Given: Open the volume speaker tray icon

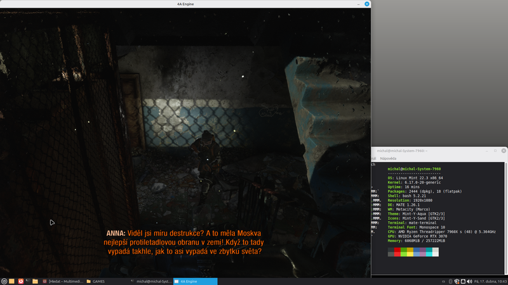Looking at the screenshot, I should pyautogui.click(x=469, y=281).
